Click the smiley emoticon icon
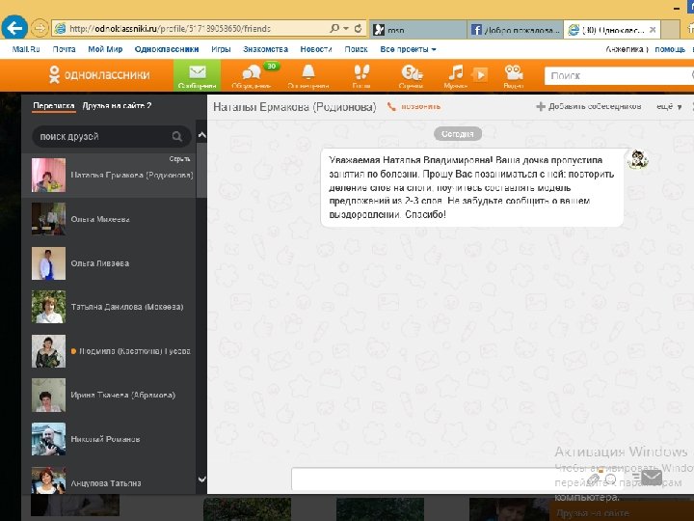The height and width of the screenshot is (521, 694). click(611, 479)
